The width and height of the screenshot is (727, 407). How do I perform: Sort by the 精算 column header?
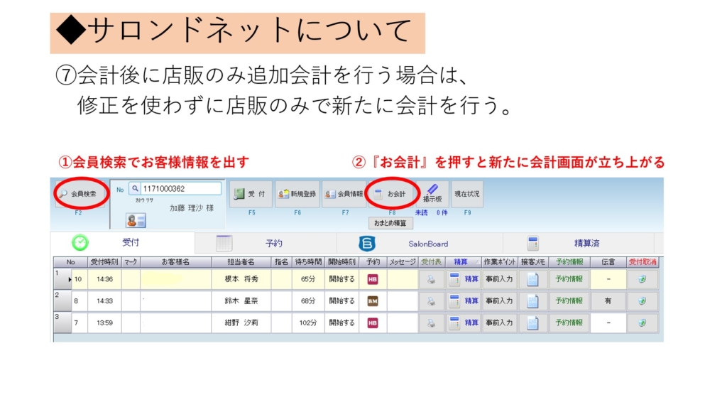463,262
